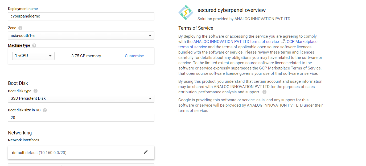Click the help icon next to Zone
This screenshot has height=166, width=366.
(20, 28)
